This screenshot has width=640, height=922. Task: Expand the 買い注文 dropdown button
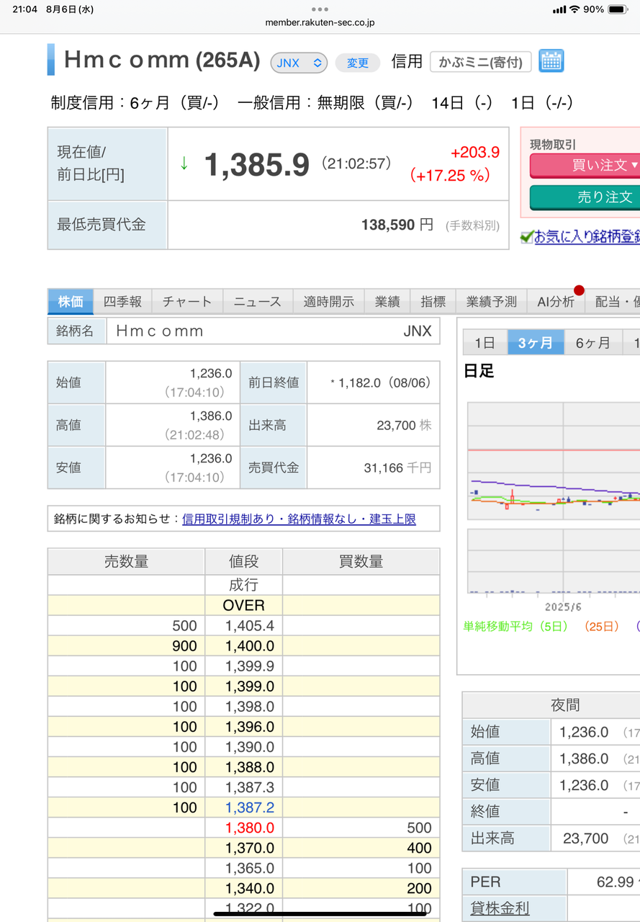tap(585, 165)
